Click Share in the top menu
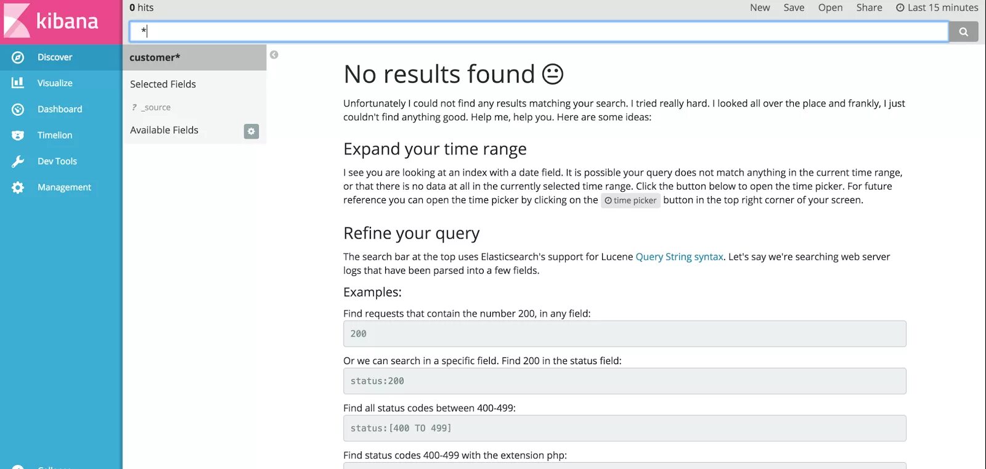986x469 pixels. 869,7
